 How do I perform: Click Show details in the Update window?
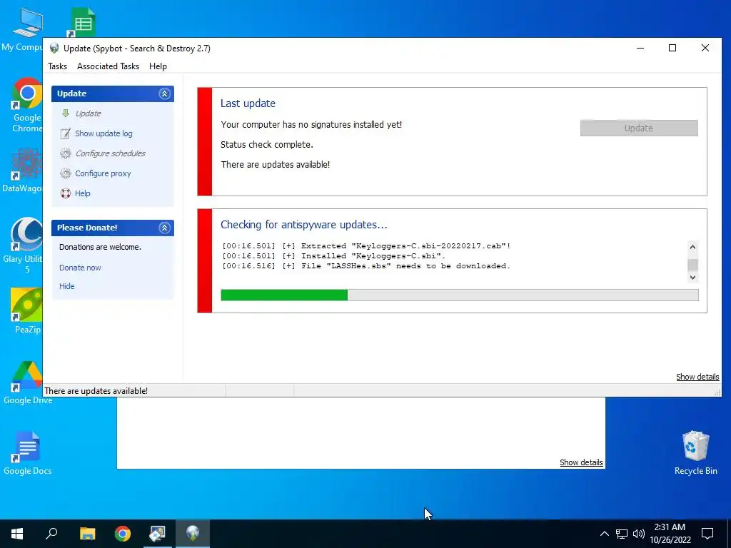(x=697, y=377)
